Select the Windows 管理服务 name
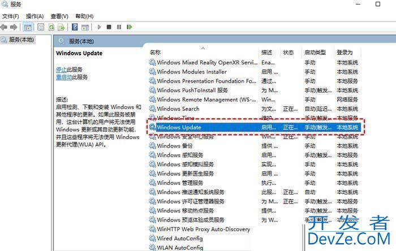The image size is (396, 251). (x=180, y=183)
